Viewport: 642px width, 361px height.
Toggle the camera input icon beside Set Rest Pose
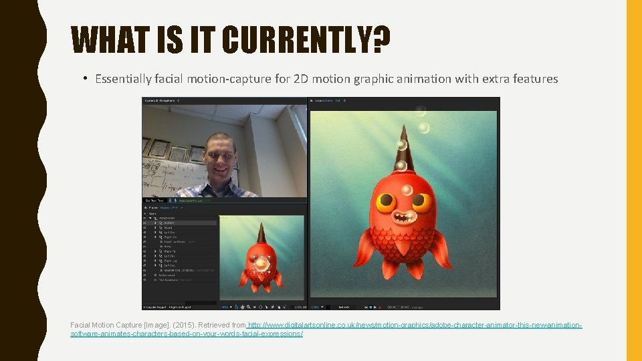[x=170, y=201]
